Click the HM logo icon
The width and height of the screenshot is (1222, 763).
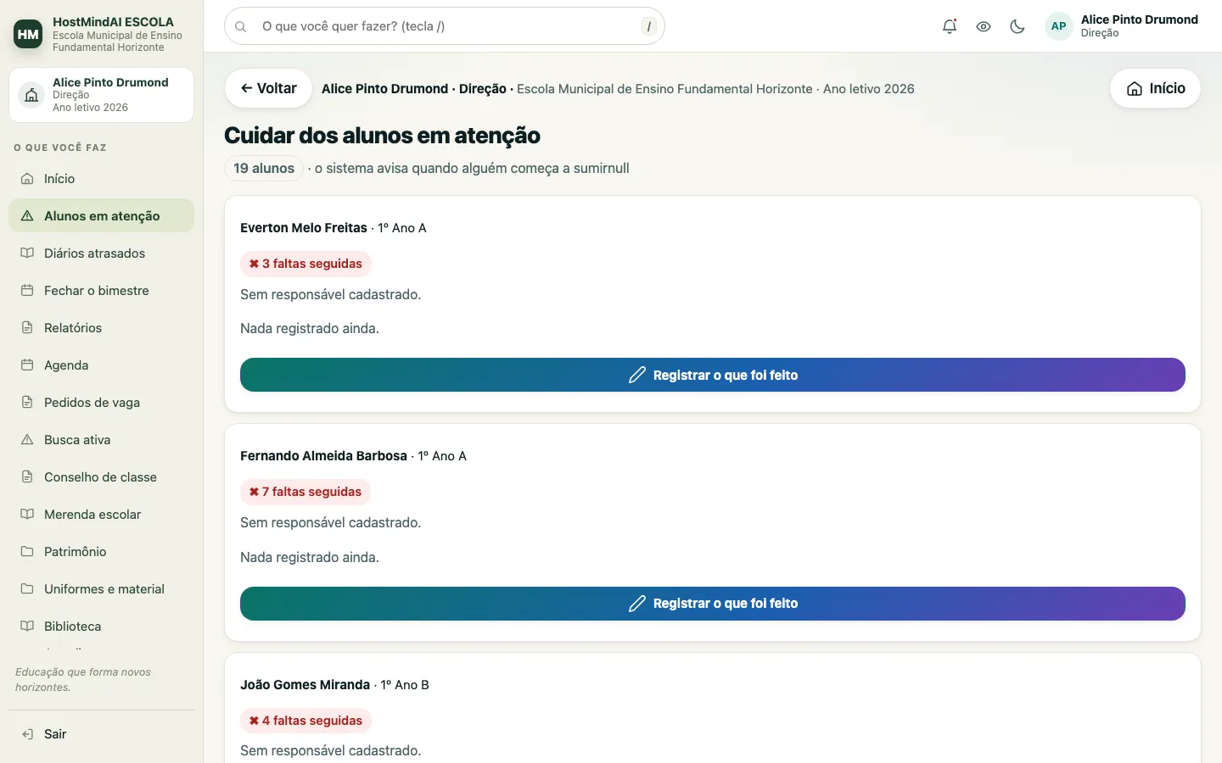(28, 34)
